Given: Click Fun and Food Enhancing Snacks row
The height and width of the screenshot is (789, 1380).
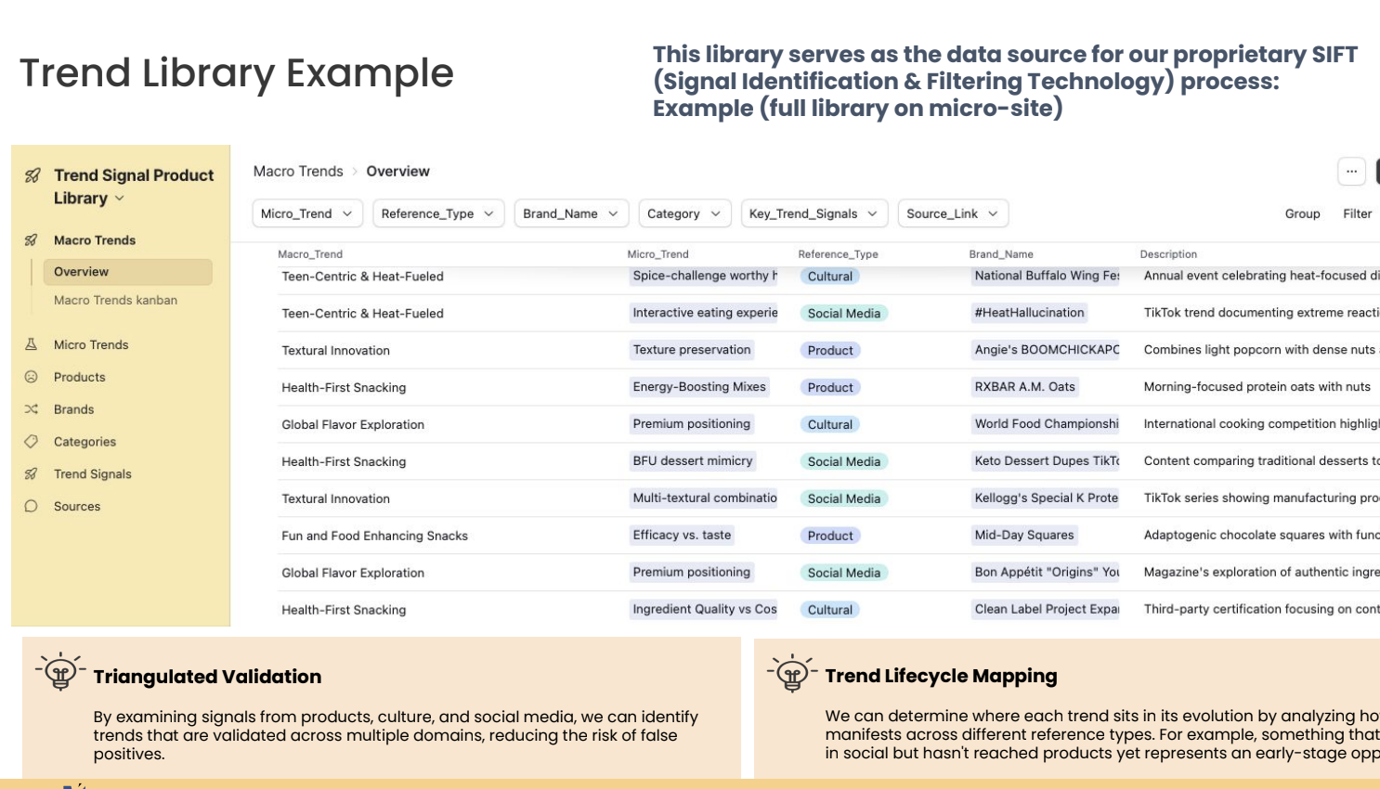Looking at the screenshot, I should pyautogui.click(x=828, y=536).
